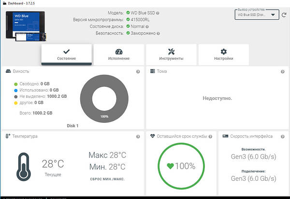Click the Емкость drive icon
The width and height of the screenshot is (290, 199).
[x=8, y=71]
